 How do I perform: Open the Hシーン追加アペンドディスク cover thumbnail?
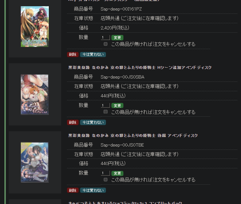(x=35, y=95)
